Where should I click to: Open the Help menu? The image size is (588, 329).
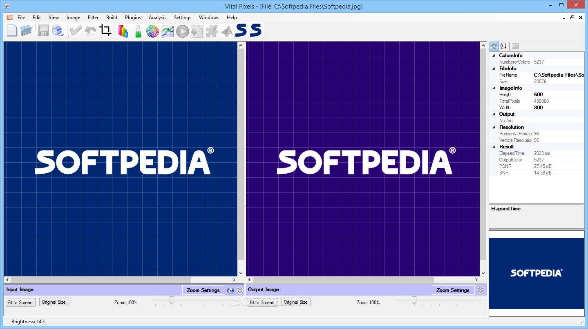pos(232,18)
